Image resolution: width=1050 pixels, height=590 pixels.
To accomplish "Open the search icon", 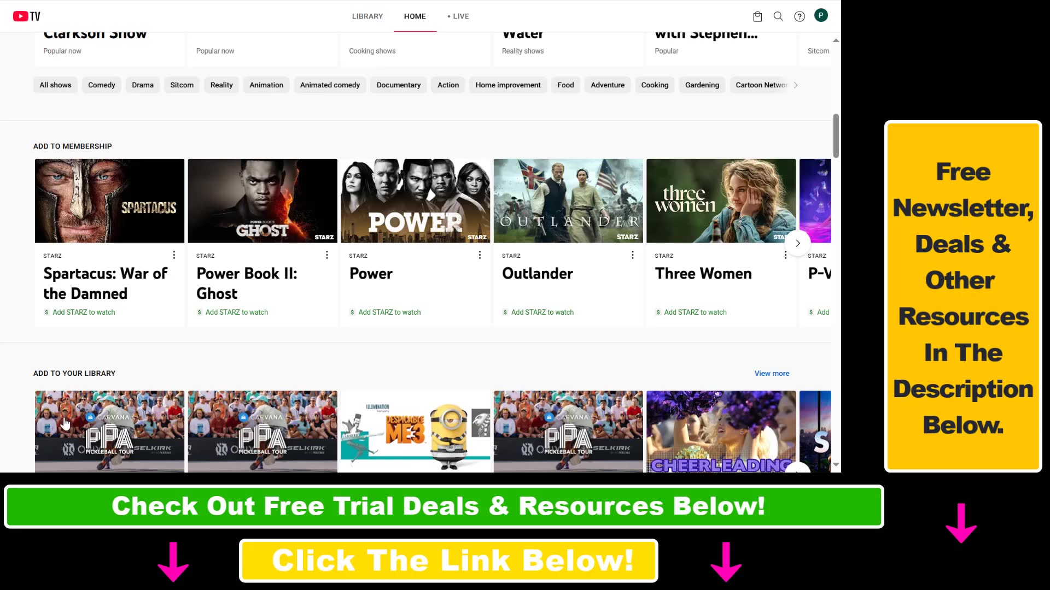I will click(x=778, y=16).
